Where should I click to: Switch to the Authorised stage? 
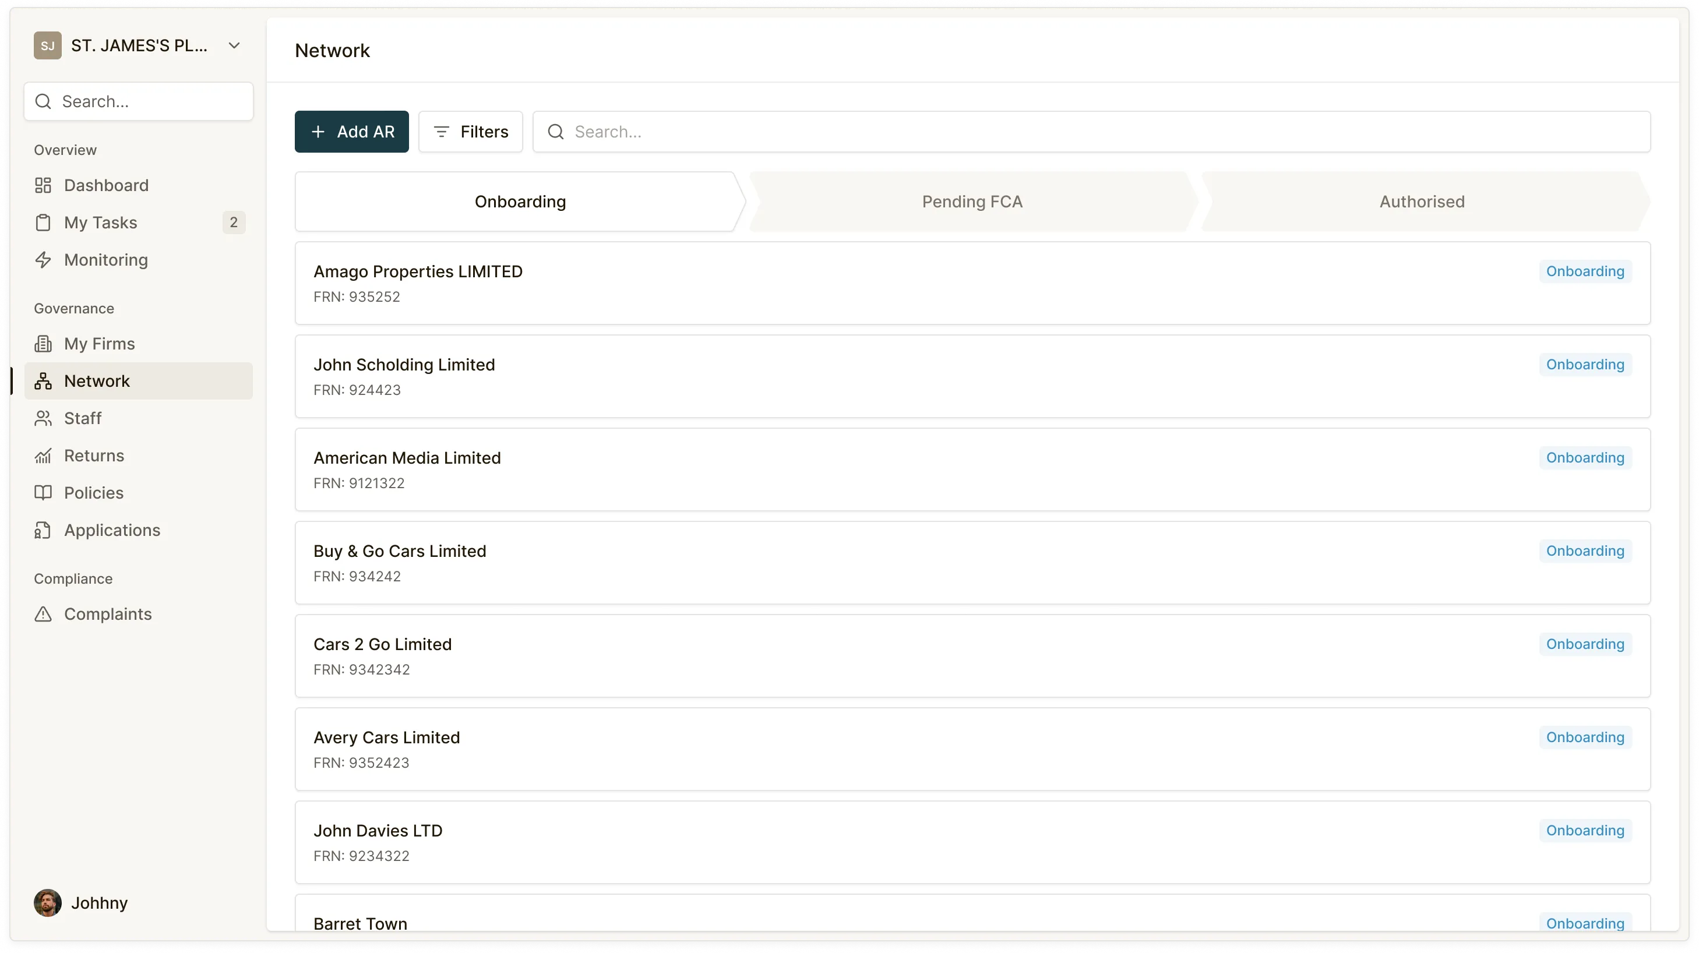(1422, 201)
